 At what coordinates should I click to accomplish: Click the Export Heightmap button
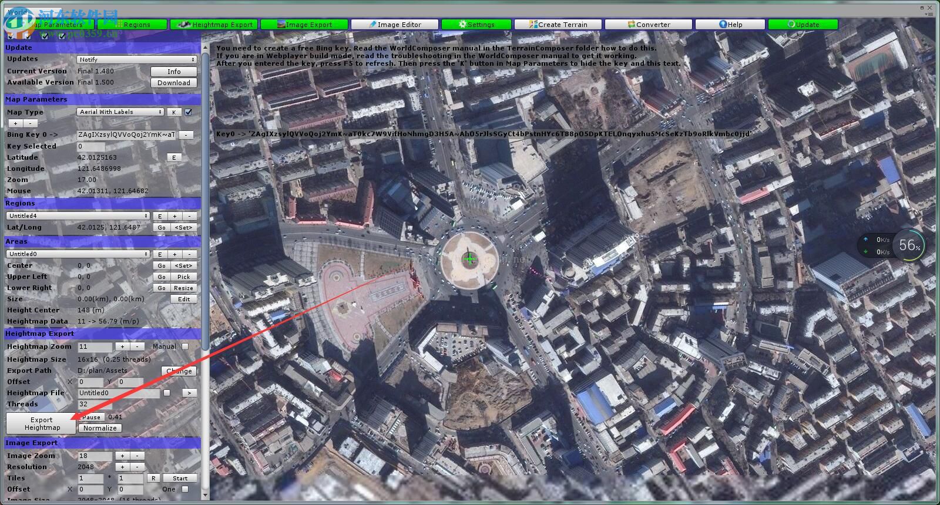(x=41, y=423)
